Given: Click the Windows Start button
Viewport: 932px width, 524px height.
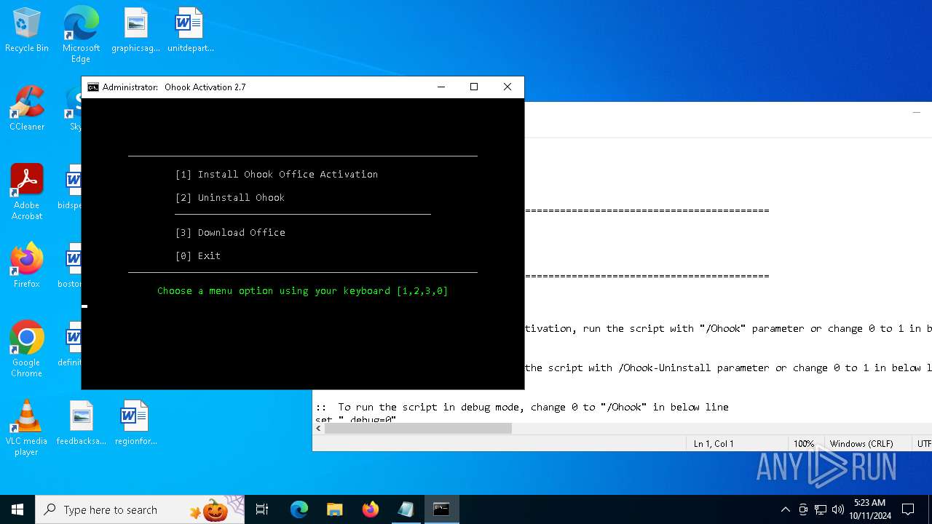Looking at the screenshot, I should tap(17, 509).
